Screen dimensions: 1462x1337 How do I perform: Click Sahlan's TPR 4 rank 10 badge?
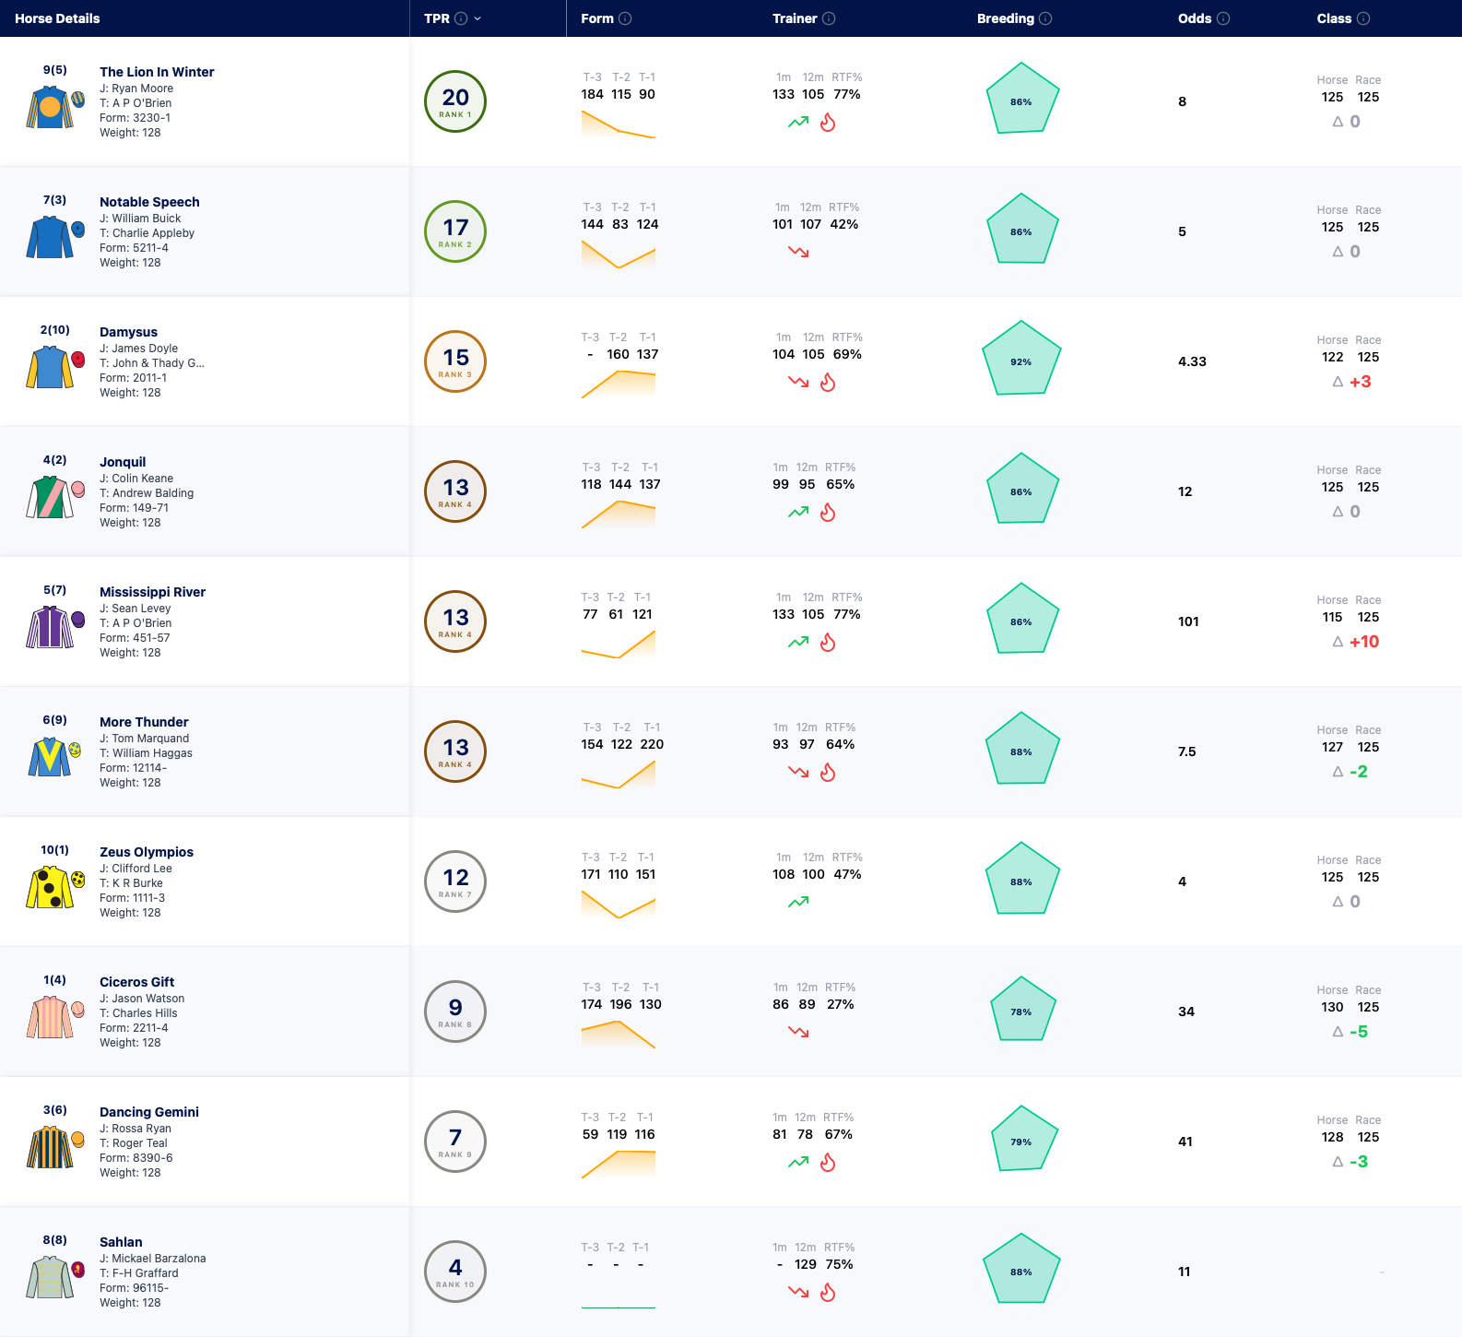coord(455,1272)
